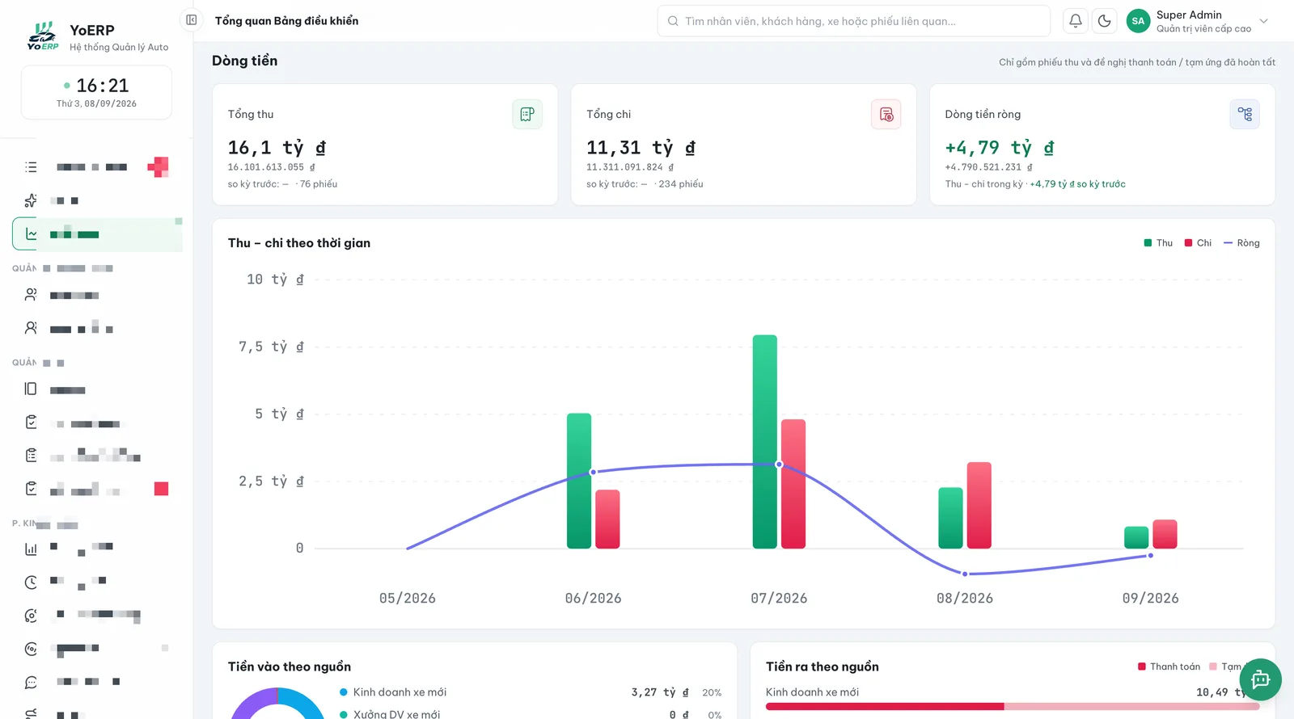Click the green Xưởng DV xe mới legend dot
The width and height of the screenshot is (1294, 719).
344,714
